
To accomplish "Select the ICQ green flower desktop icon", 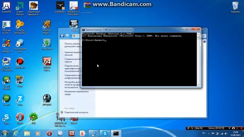I will click(34, 119).
